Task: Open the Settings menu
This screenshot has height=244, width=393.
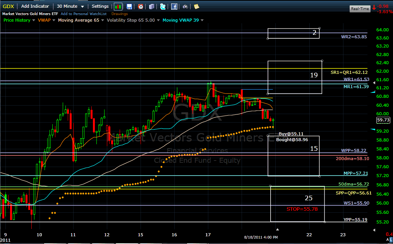Action: [100, 6]
